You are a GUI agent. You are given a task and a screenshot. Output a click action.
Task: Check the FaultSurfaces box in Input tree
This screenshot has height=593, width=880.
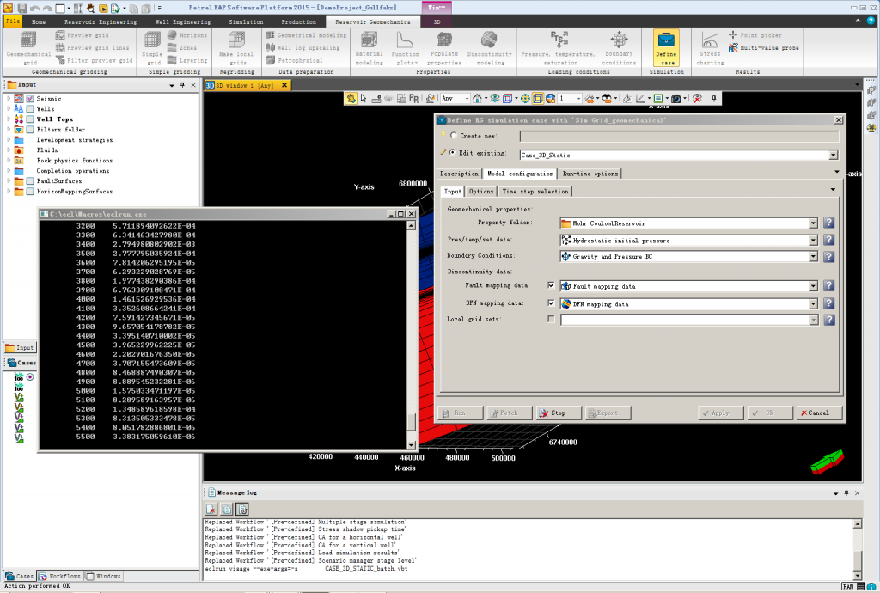click(x=30, y=181)
